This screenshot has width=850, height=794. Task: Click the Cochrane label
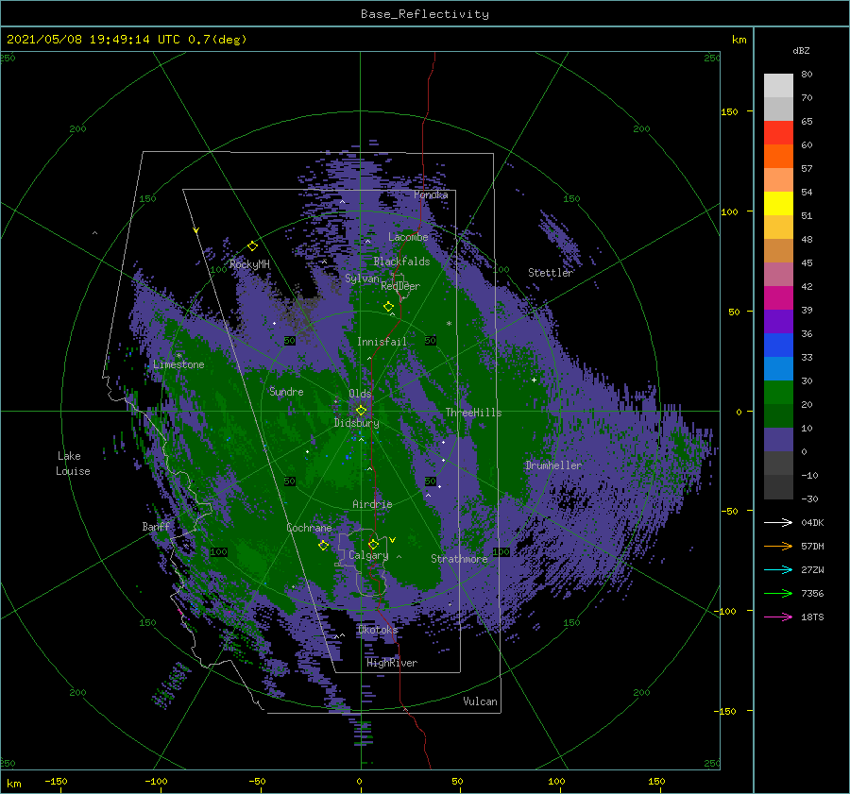coord(309,528)
